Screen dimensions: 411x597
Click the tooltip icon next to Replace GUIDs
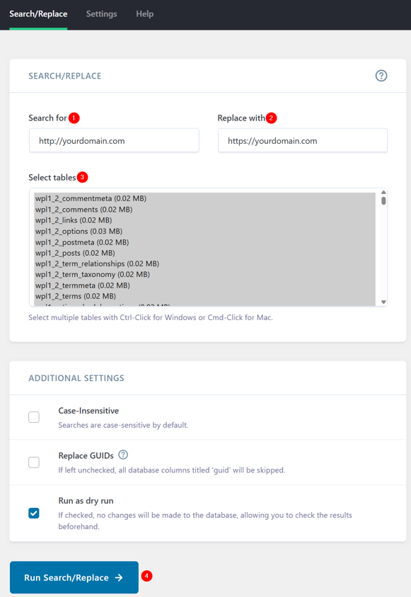pyautogui.click(x=123, y=456)
